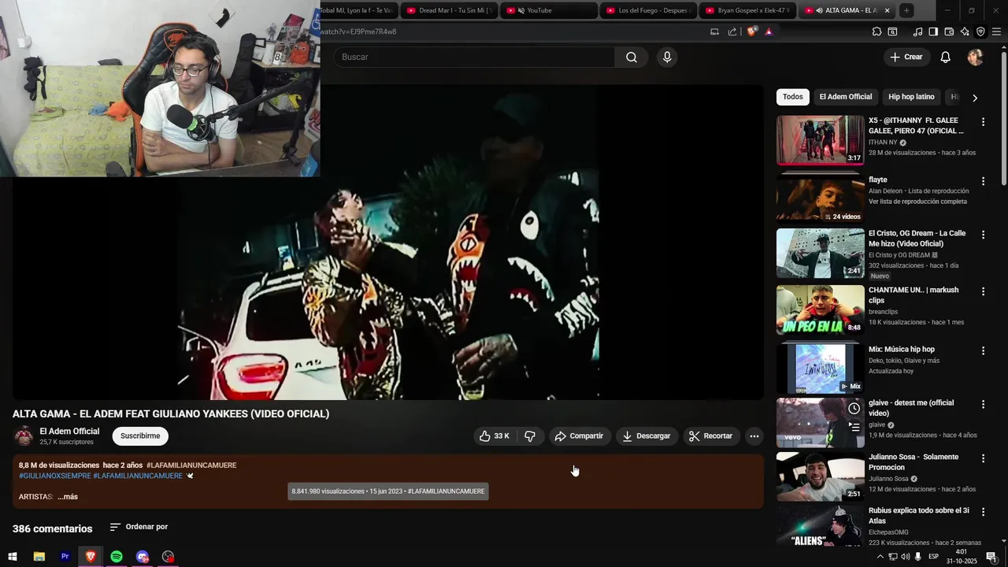The height and width of the screenshot is (567, 1008).
Task: Open El Adem Official channel link
Action: tap(69, 432)
